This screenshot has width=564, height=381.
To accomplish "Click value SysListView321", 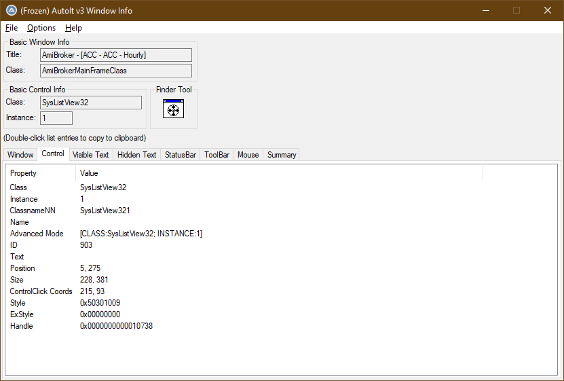I will [x=105, y=211].
